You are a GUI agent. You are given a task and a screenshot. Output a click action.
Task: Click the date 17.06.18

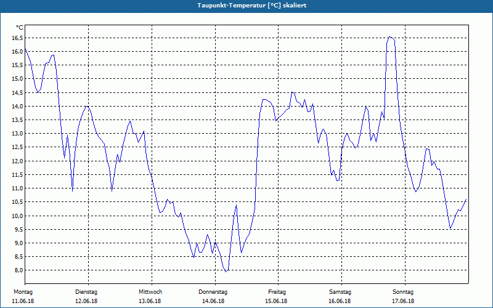point(403,301)
